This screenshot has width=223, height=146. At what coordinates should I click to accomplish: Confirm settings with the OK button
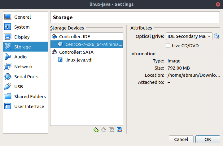pos(208,139)
